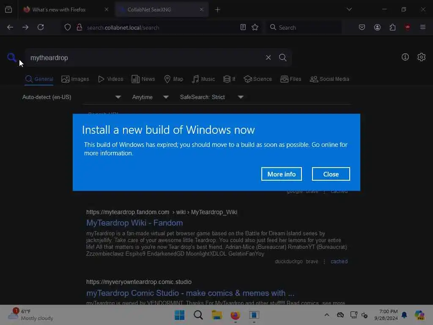Switch to Videos category
The width and height of the screenshot is (433, 325).
[110, 79]
